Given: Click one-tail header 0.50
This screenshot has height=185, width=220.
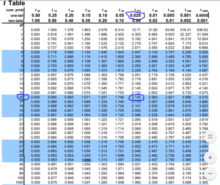Looking at the screenshot, I should 36,15.
